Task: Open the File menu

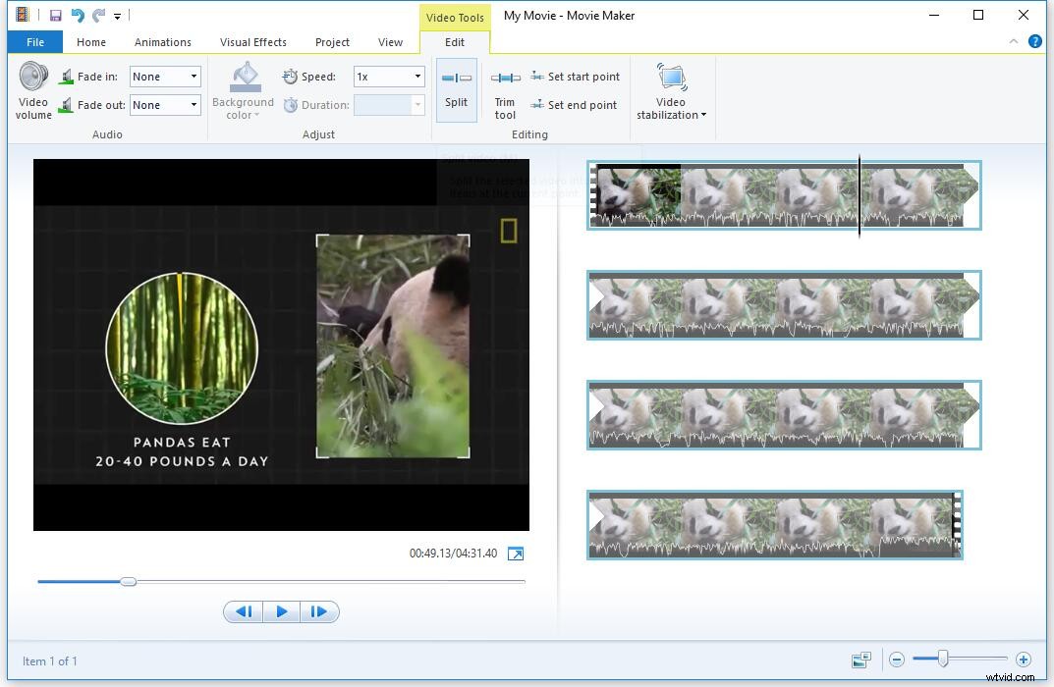Action: [34, 42]
